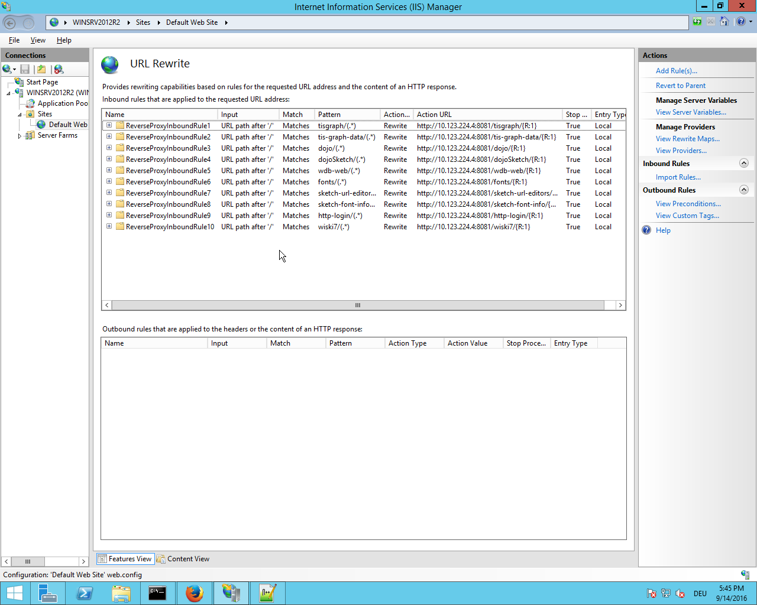The image size is (757, 605).
Task: Launch Firefox from the taskbar
Action: 195,593
